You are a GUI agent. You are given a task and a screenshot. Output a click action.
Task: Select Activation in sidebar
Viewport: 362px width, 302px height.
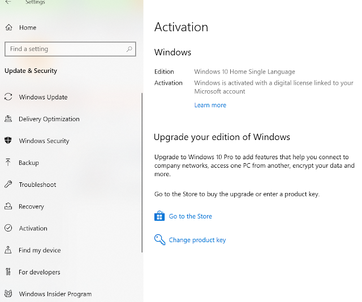33,228
